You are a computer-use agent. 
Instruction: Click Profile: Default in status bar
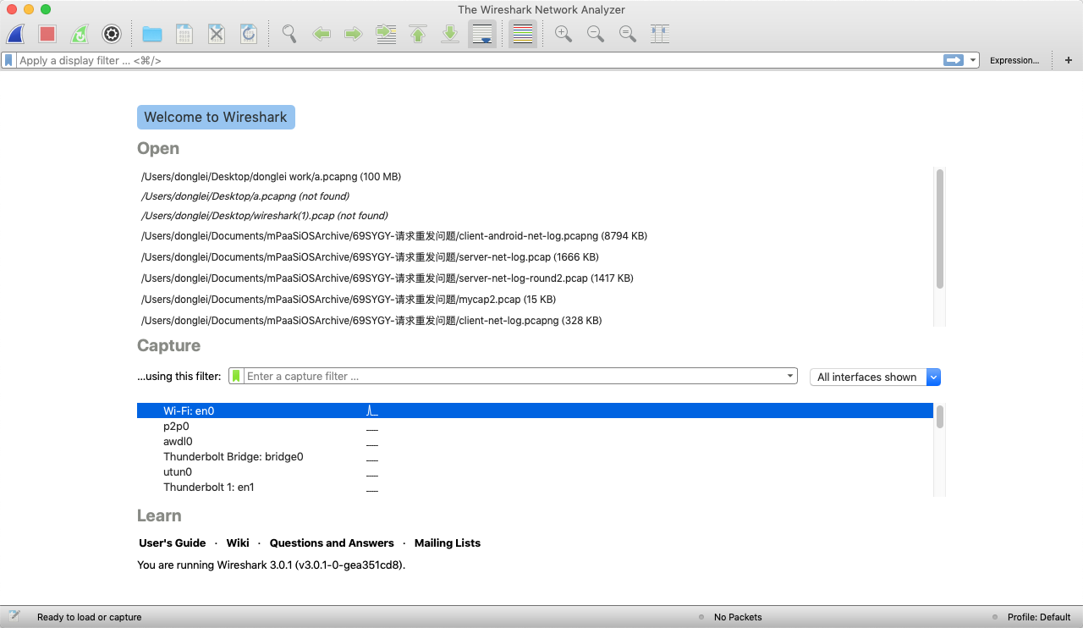(x=1039, y=617)
